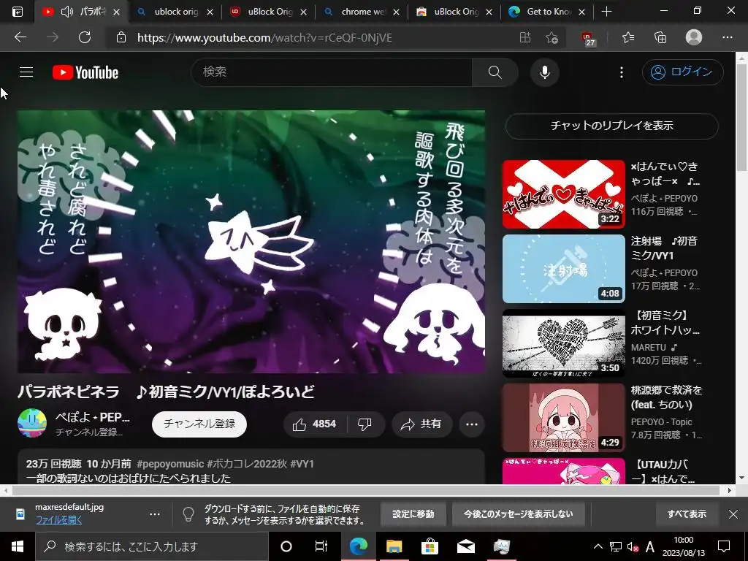748x561 pixels.
Task: Click 設定に移動 in download bar
Action: pyautogui.click(x=413, y=514)
